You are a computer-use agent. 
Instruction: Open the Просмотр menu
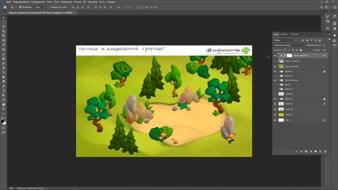point(92,2)
